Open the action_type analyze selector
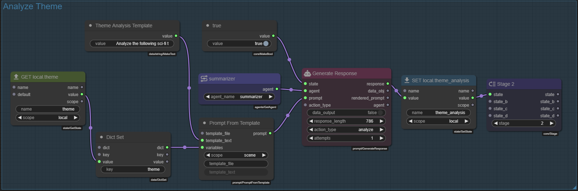Viewport: 578px width, 191px height. 346,130
